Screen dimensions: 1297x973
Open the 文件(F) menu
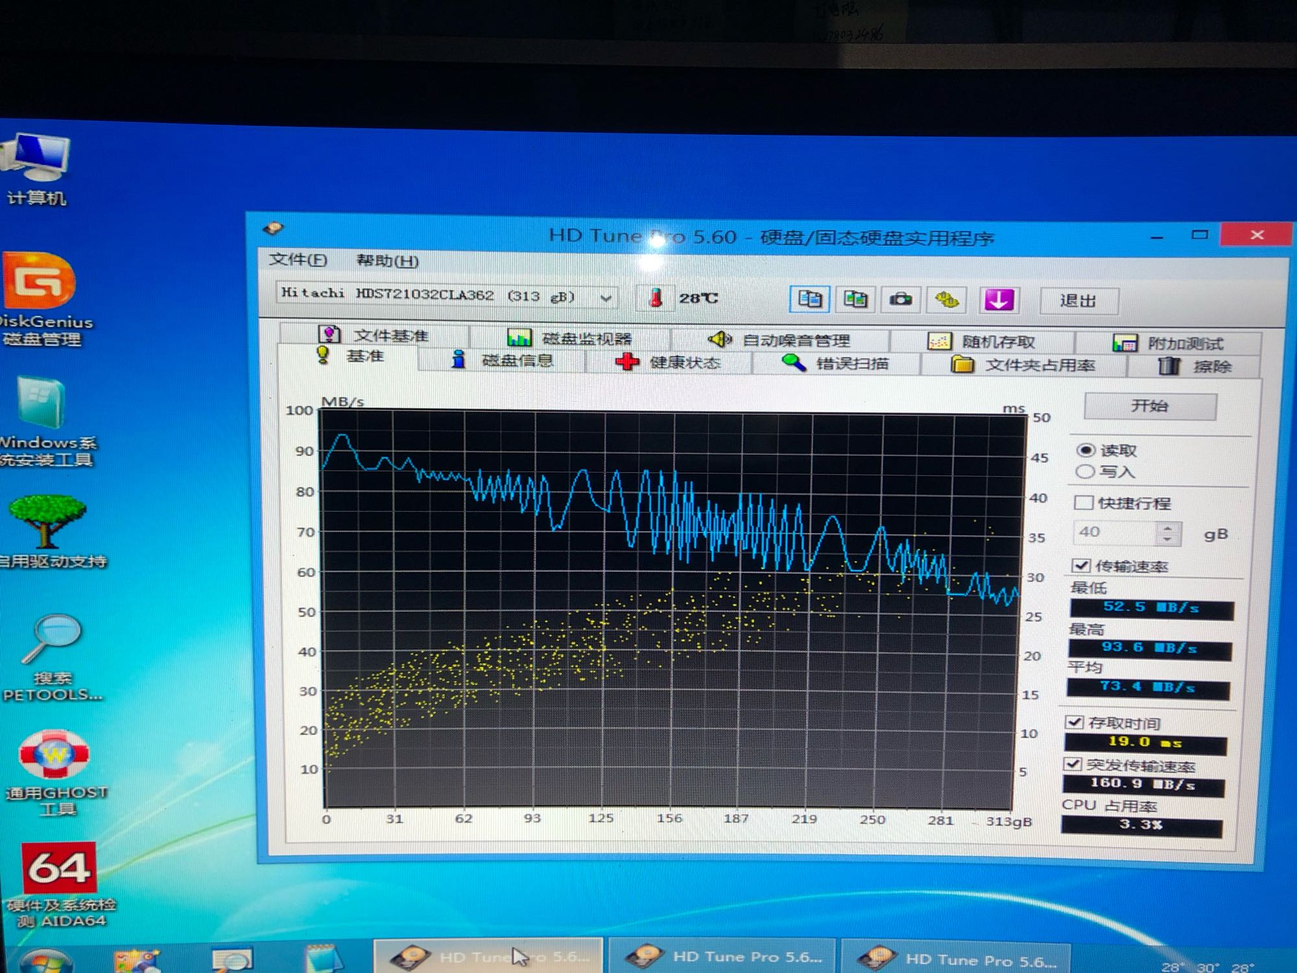point(298,259)
